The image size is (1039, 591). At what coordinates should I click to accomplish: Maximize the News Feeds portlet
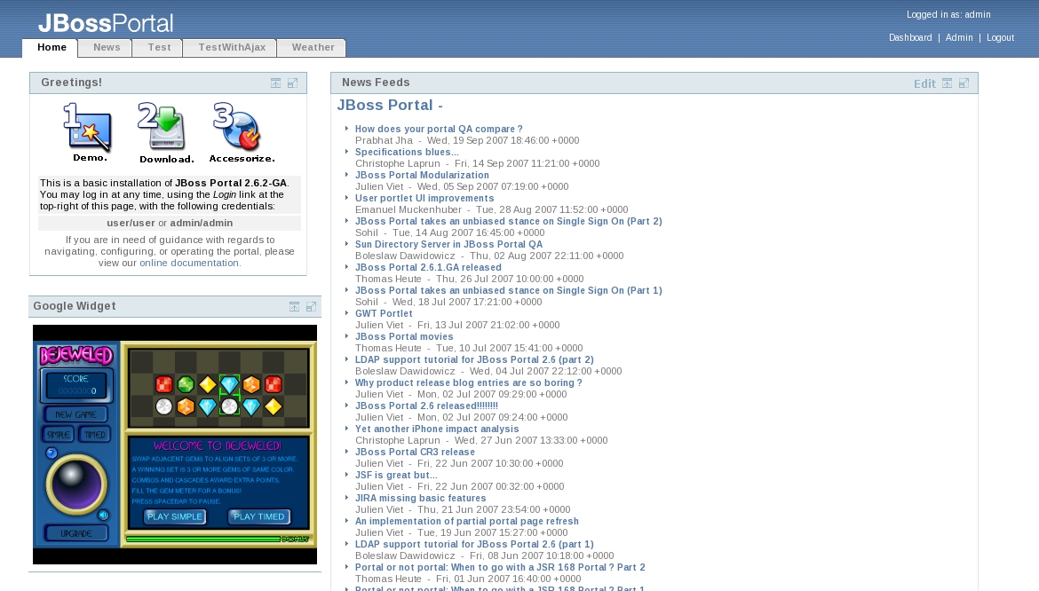click(x=964, y=83)
